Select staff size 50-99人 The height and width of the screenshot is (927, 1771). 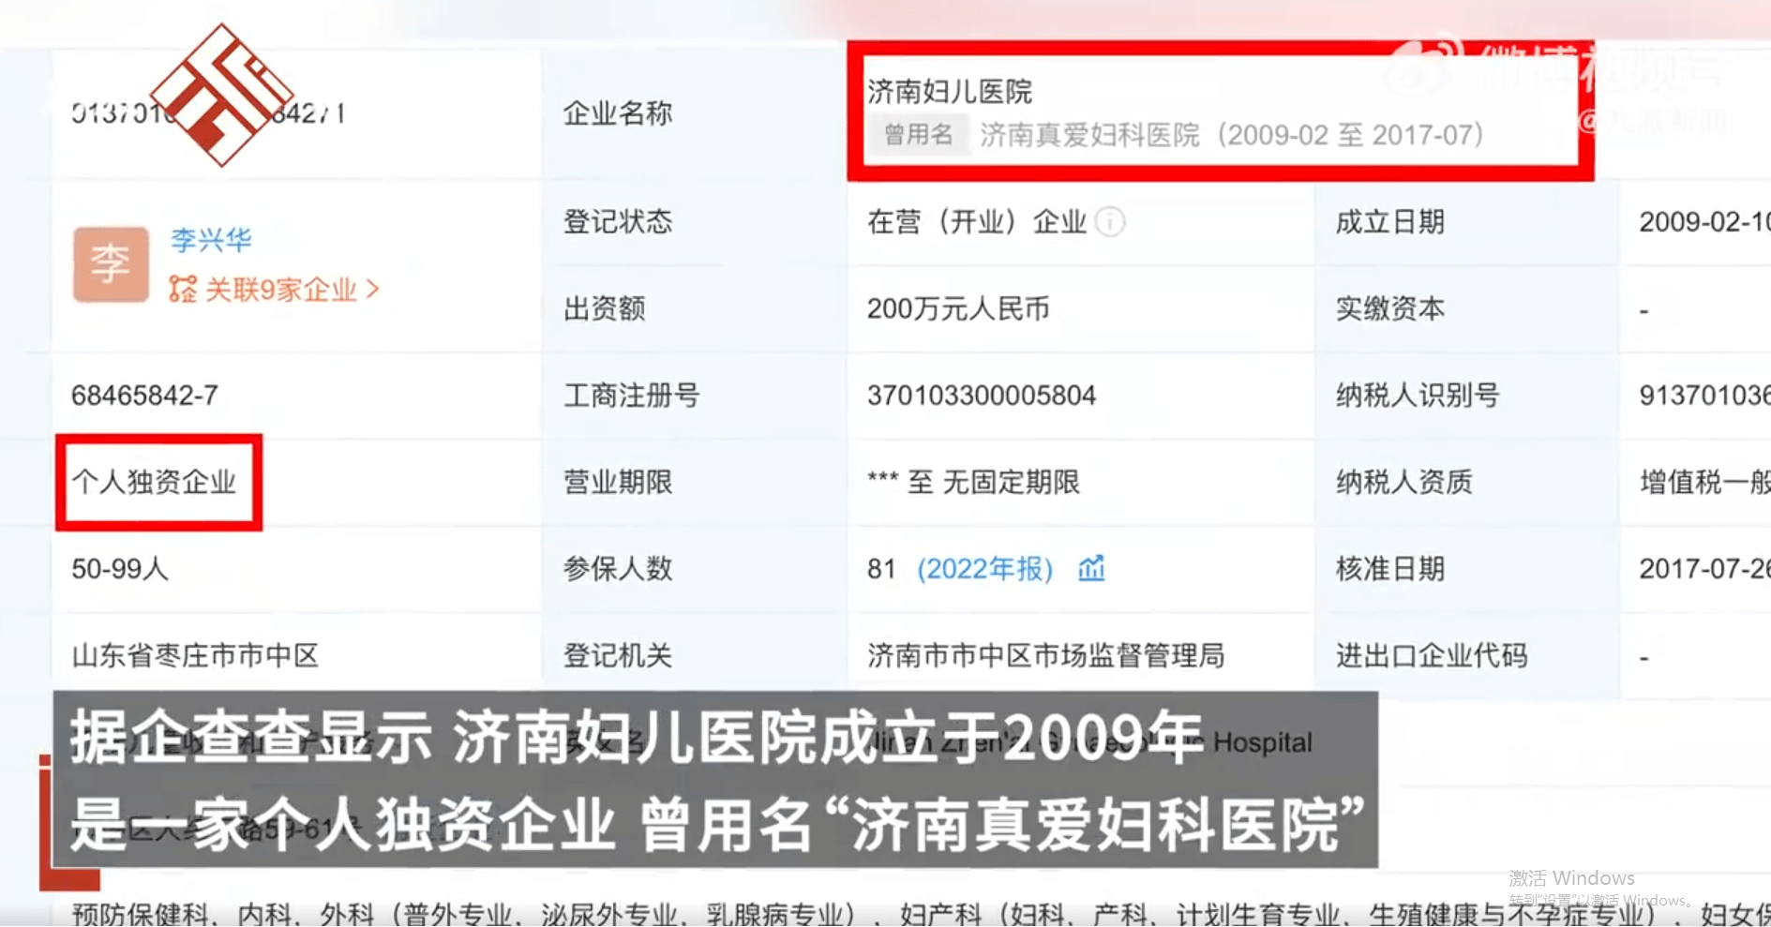(x=120, y=568)
